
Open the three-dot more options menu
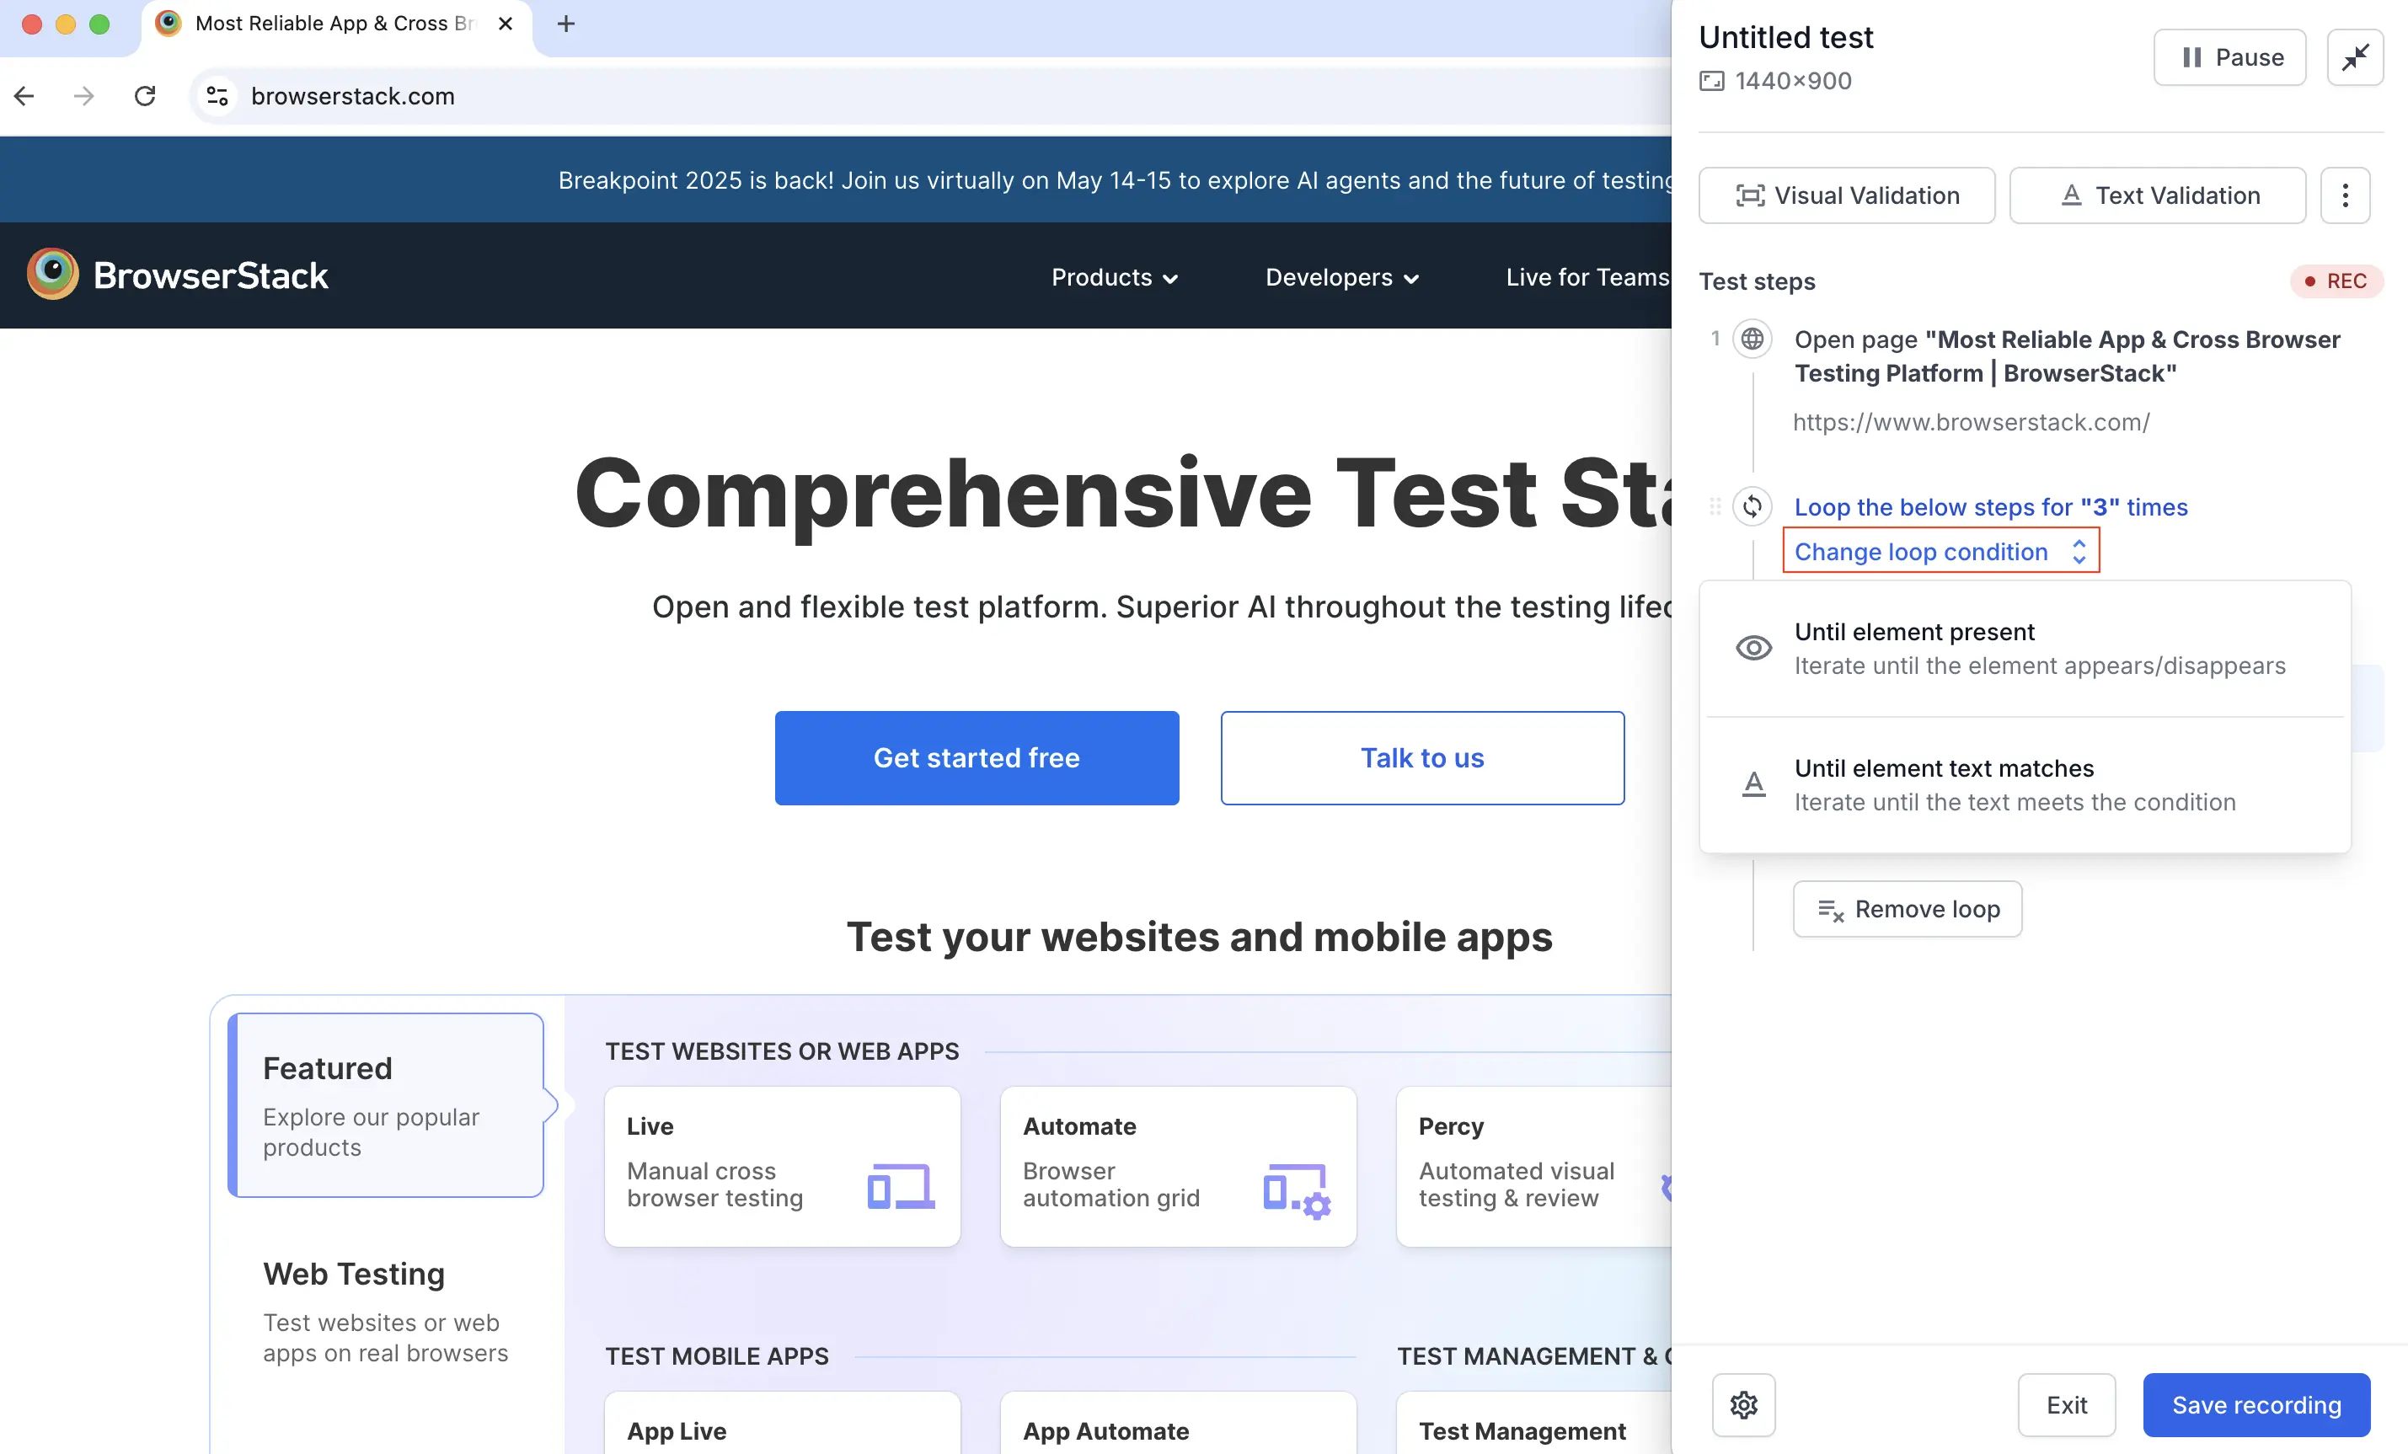[x=2345, y=195]
